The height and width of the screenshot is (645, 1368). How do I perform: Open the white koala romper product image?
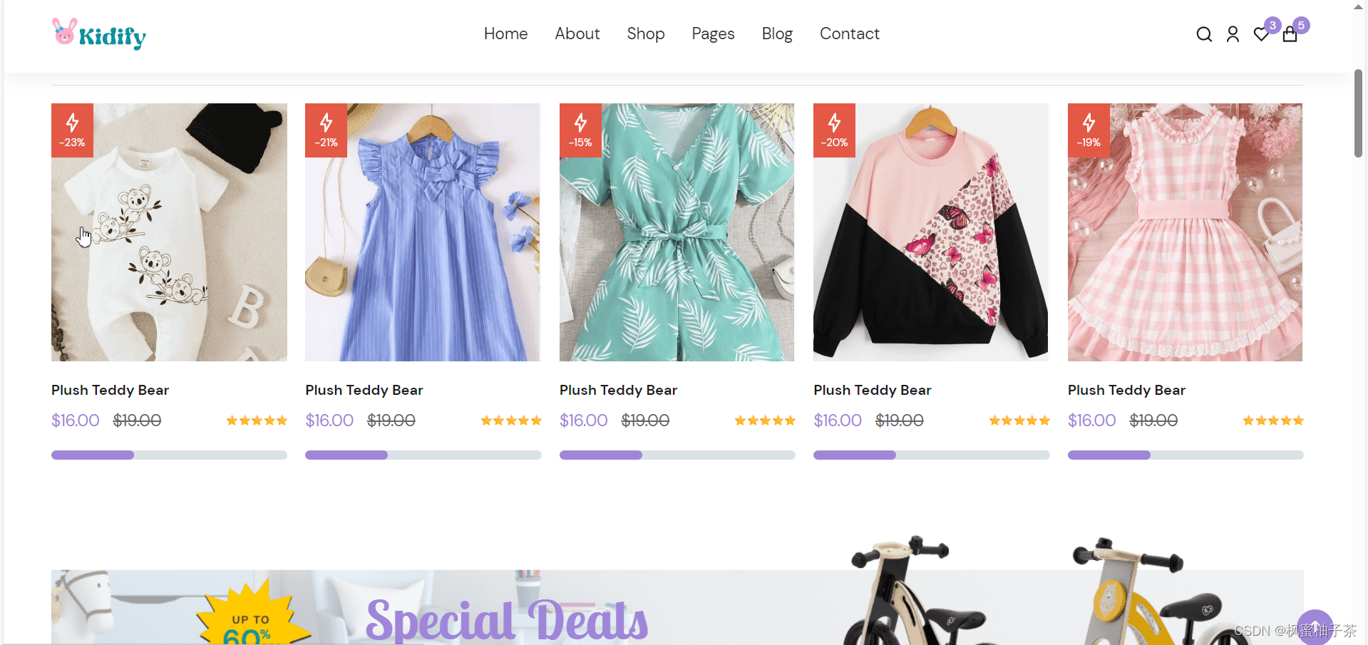point(169,232)
